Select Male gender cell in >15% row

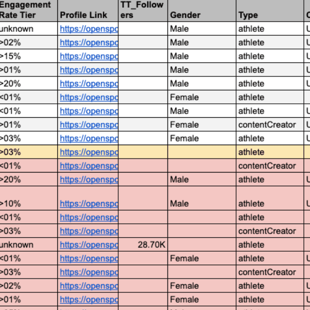click(202, 56)
